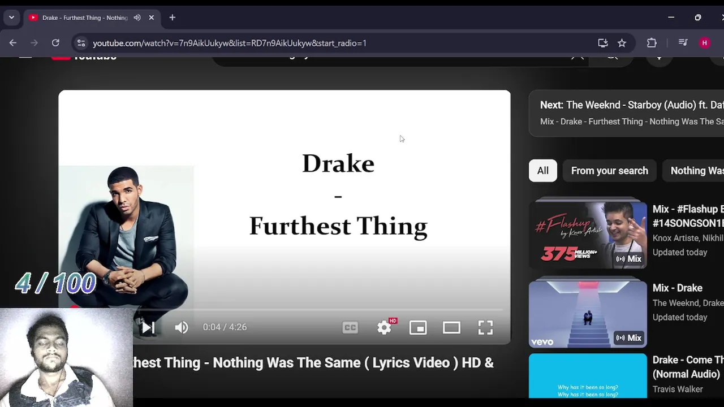
Task: Select the From your search chip
Action: click(x=609, y=171)
